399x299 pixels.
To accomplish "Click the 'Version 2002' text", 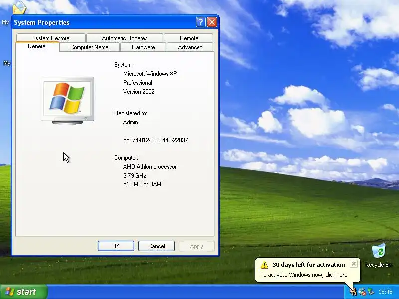I will 139,92.
